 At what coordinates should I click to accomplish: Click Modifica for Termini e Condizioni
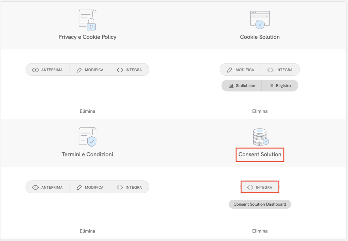pyautogui.click(x=90, y=187)
